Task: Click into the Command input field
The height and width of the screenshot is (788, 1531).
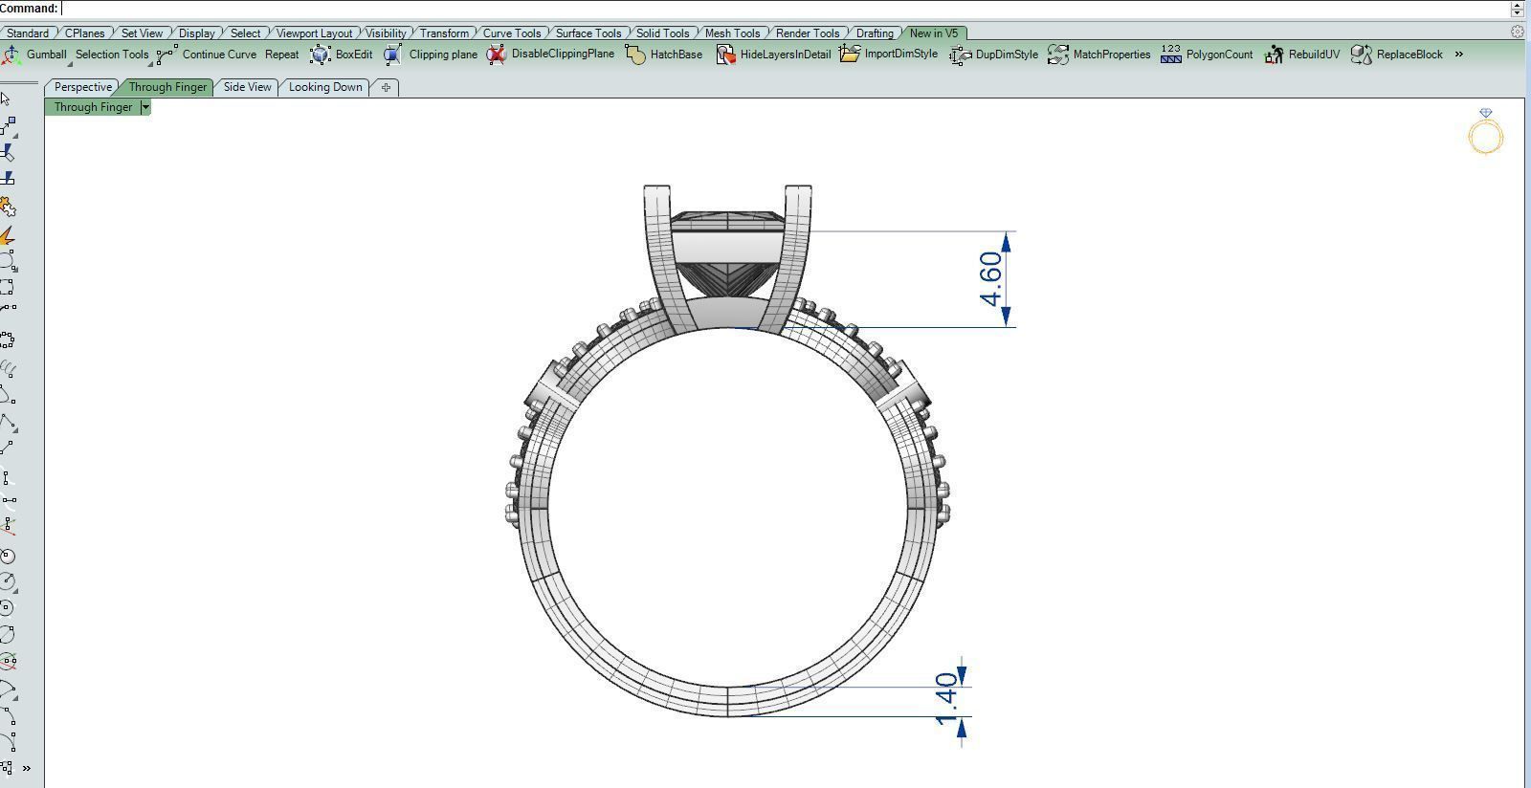Action: pyautogui.click(x=785, y=9)
